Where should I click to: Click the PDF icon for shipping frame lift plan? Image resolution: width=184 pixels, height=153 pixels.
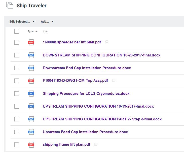coord(31,145)
